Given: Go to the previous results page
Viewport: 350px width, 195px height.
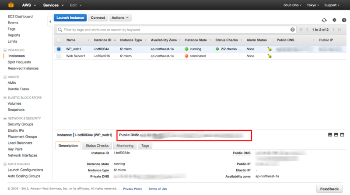Looking at the screenshot, I should tap(308, 30).
